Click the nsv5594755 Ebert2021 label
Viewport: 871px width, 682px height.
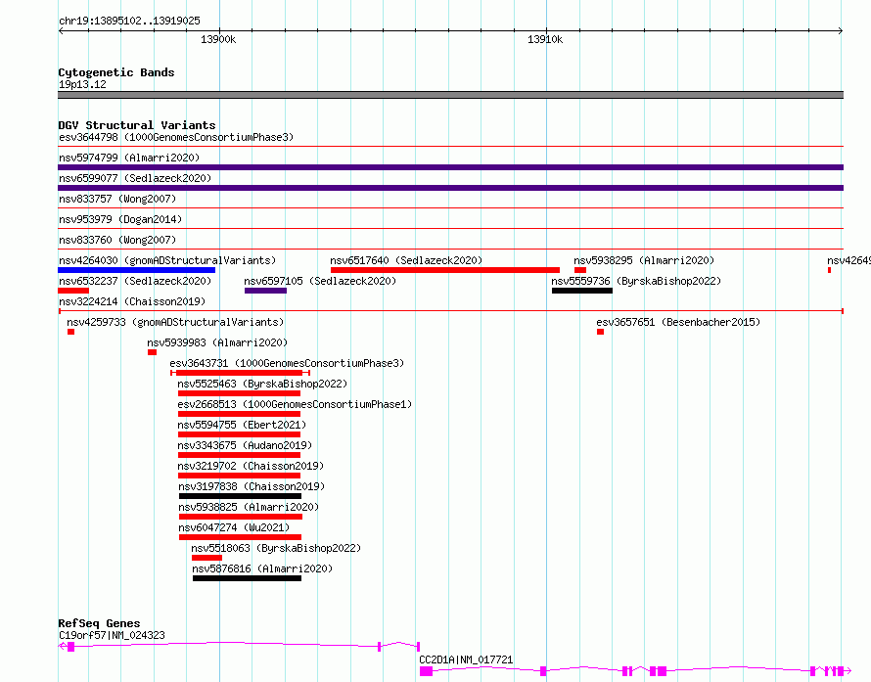[x=242, y=425]
